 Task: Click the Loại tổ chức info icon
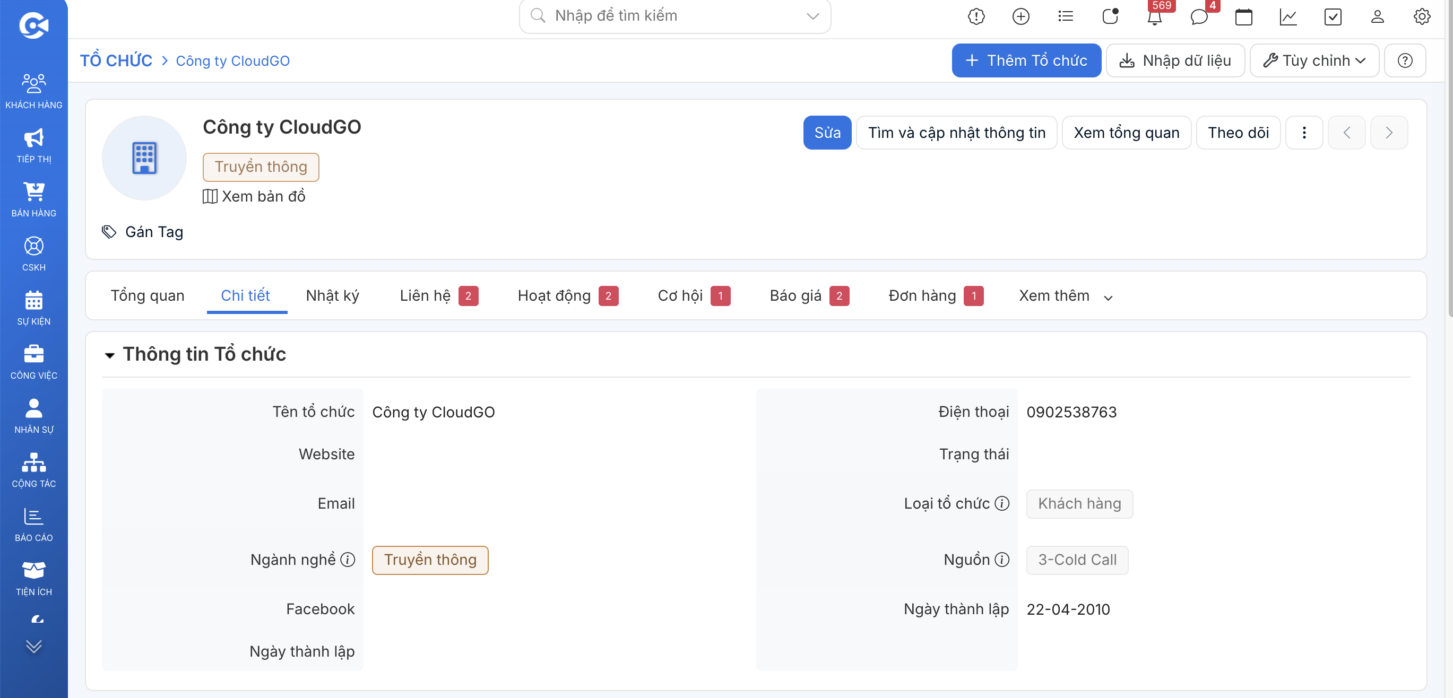point(1002,503)
